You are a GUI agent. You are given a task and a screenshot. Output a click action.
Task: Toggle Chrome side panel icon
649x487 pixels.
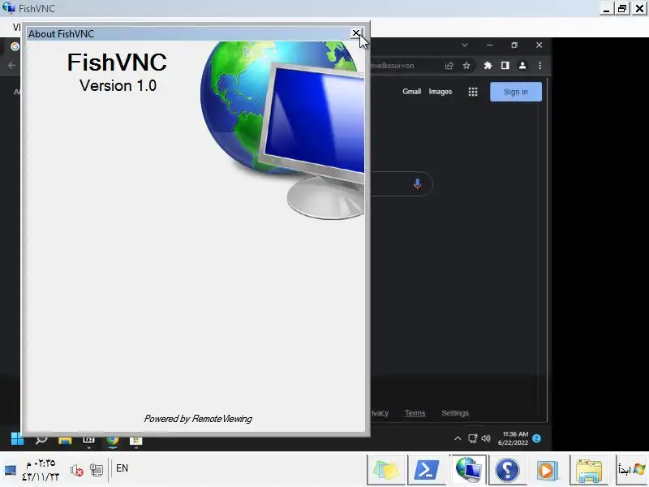pos(505,66)
